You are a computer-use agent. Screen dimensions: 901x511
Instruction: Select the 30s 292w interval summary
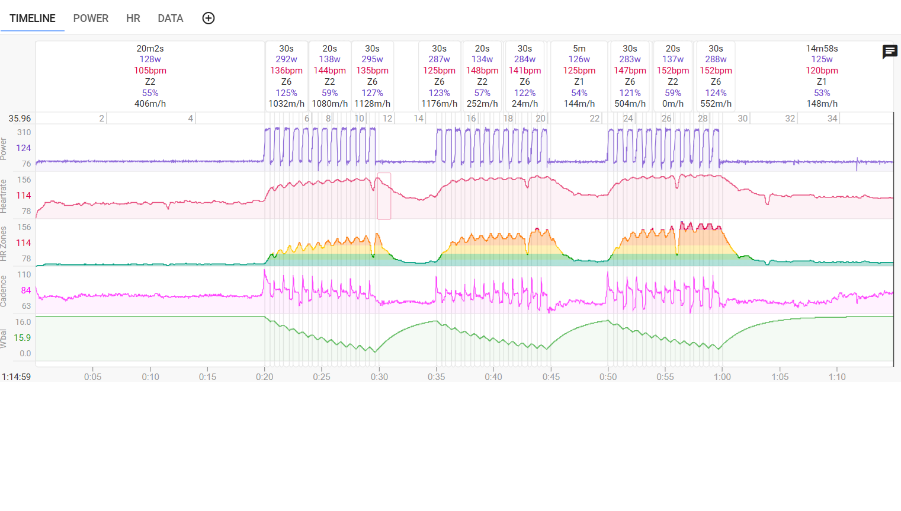[286, 76]
